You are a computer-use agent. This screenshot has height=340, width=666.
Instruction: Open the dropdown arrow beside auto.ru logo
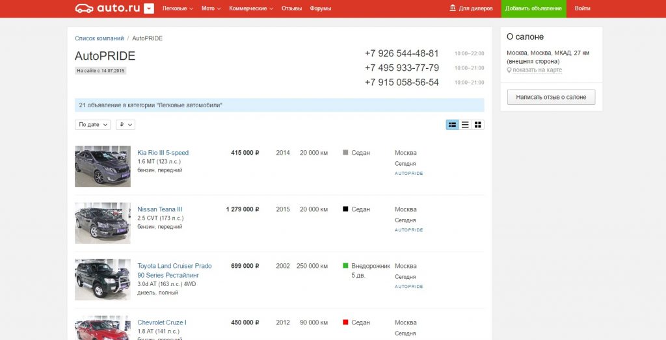[x=149, y=8]
